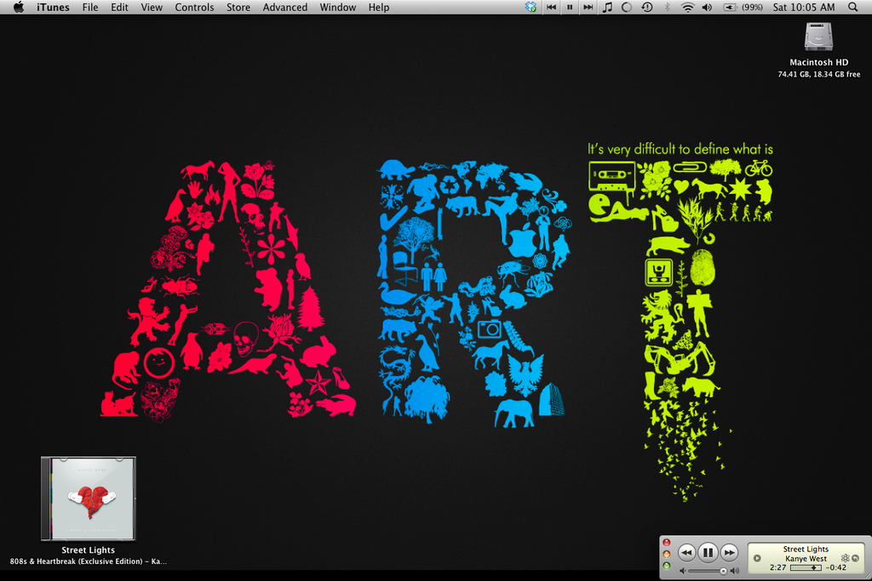Screen dimensions: 872x581
Task: Click the elapsed time 2:27
Action: click(x=778, y=567)
